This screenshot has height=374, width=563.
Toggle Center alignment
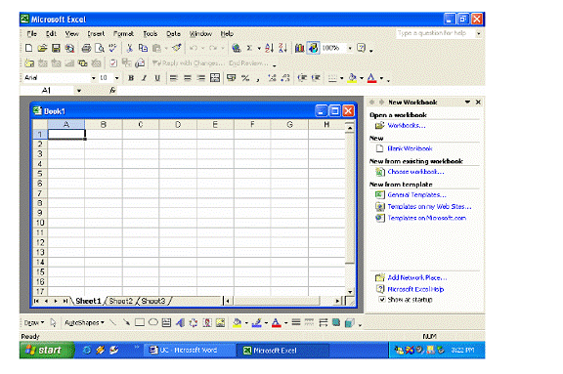(x=188, y=78)
